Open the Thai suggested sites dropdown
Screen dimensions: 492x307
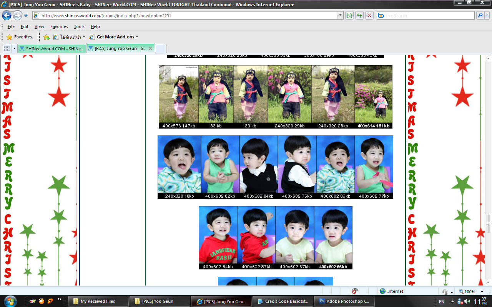coord(69,37)
